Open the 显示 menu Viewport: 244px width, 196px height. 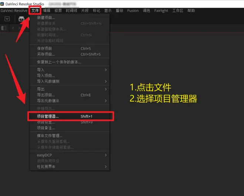[x=108, y=11]
